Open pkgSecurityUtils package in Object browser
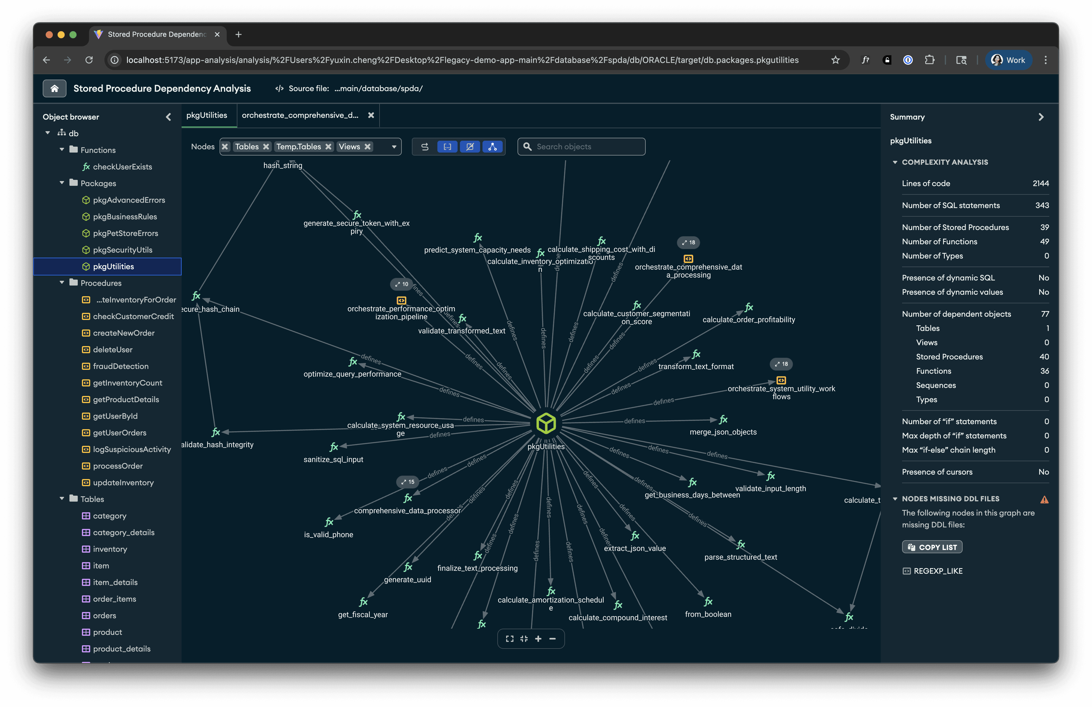Screen dimensions: 1092x707 [x=123, y=250]
